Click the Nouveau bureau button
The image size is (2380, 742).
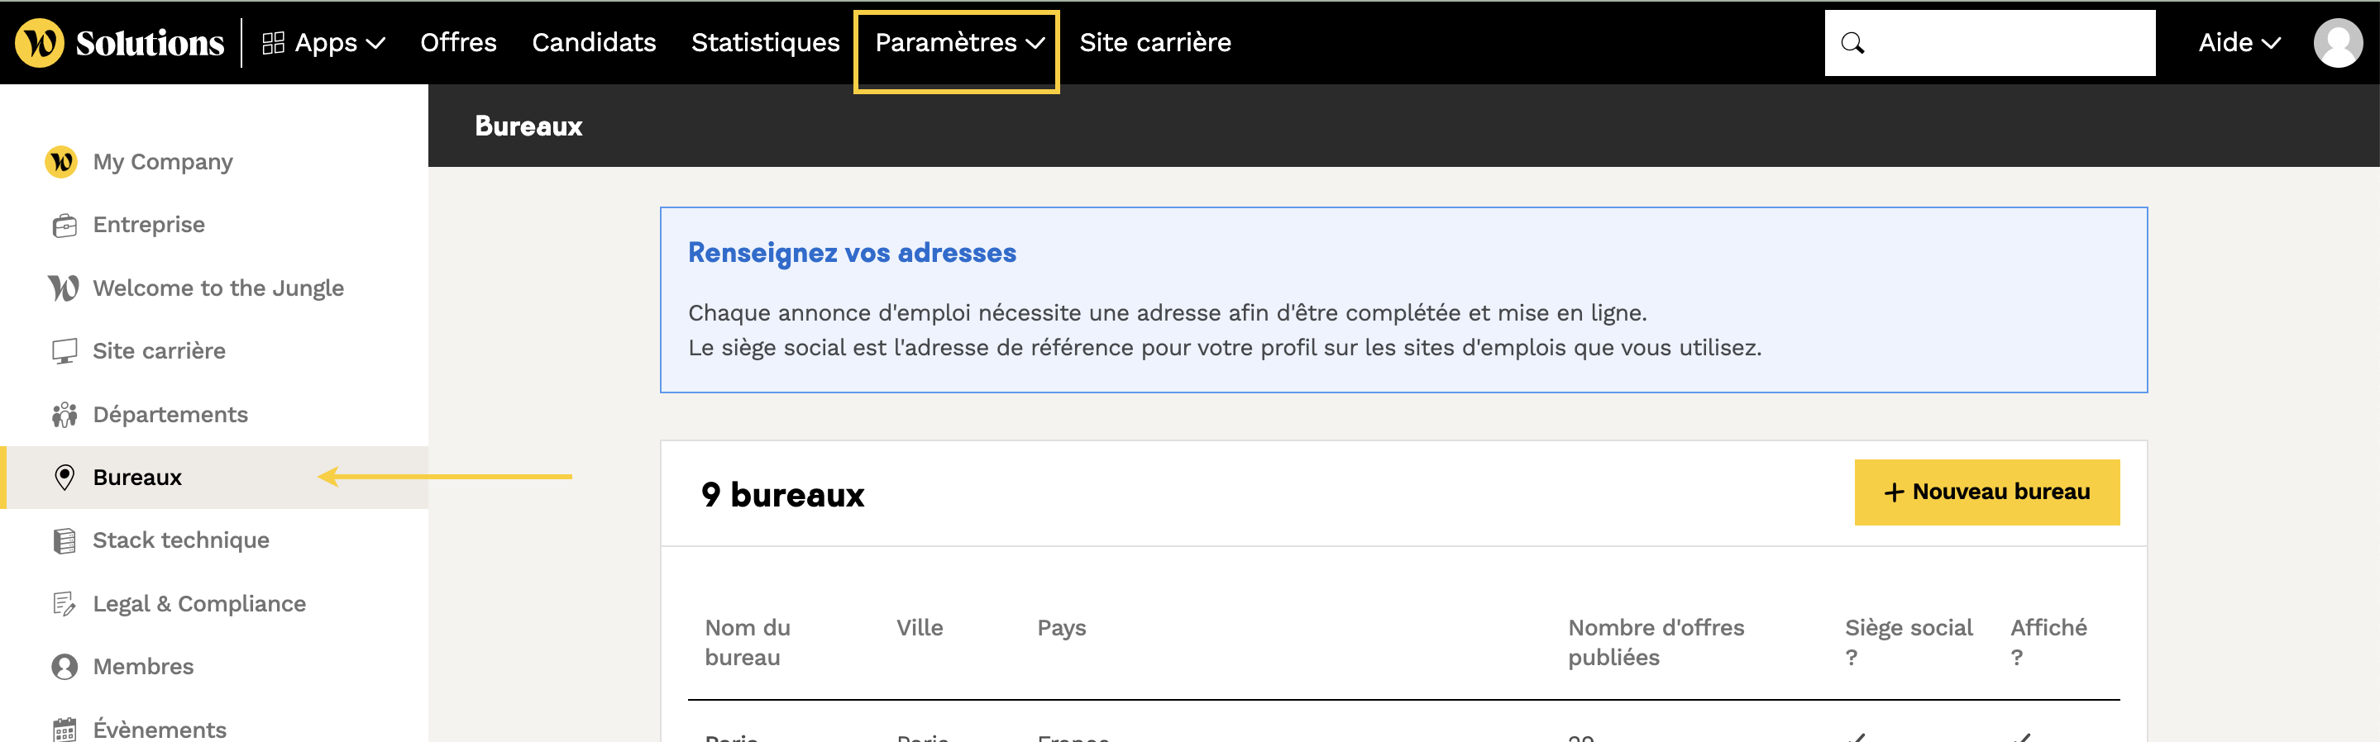1986,492
